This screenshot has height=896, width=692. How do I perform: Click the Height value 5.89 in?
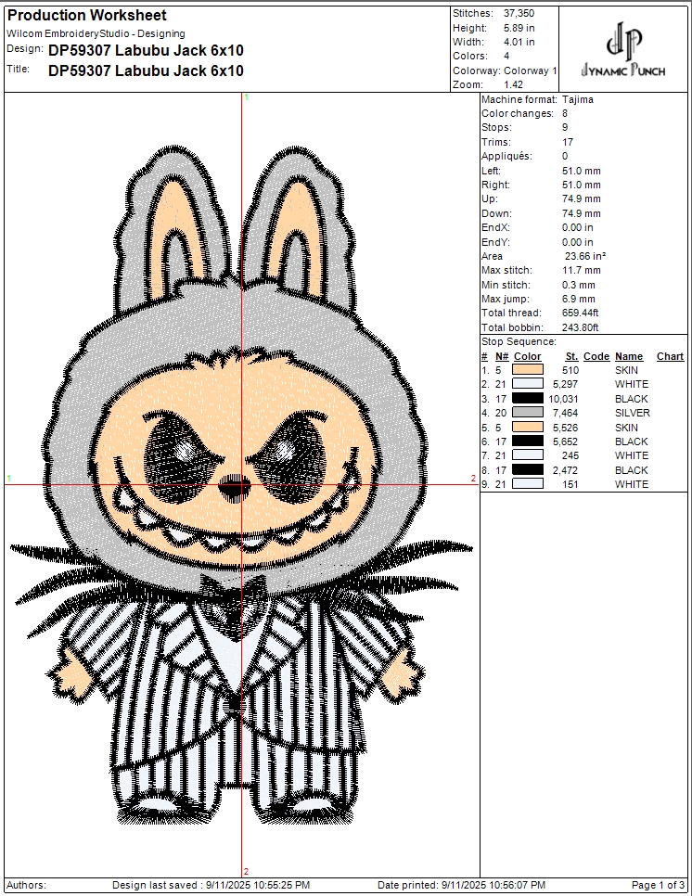click(519, 28)
